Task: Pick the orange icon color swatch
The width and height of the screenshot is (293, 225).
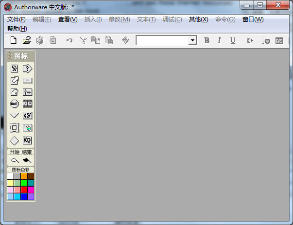Action: pos(24,176)
